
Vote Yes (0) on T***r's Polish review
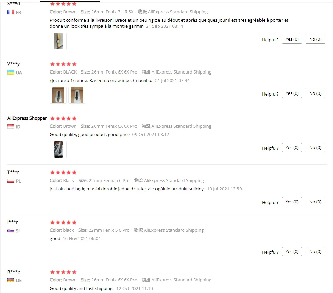pos(292,202)
